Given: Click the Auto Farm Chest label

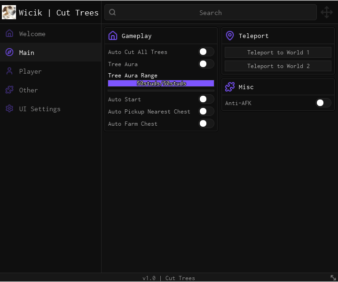Looking at the screenshot, I should click(x=133, y=124).
